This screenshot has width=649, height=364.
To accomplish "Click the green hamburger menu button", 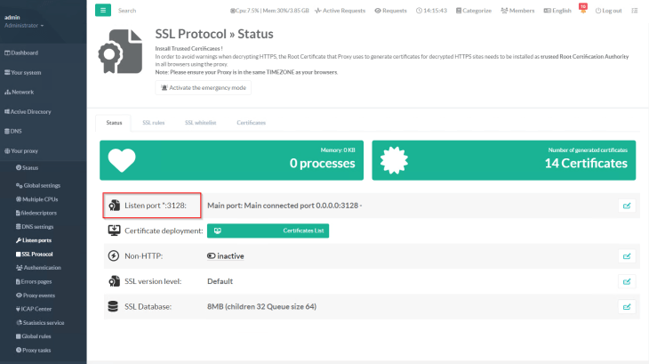I will pos(103,10).
